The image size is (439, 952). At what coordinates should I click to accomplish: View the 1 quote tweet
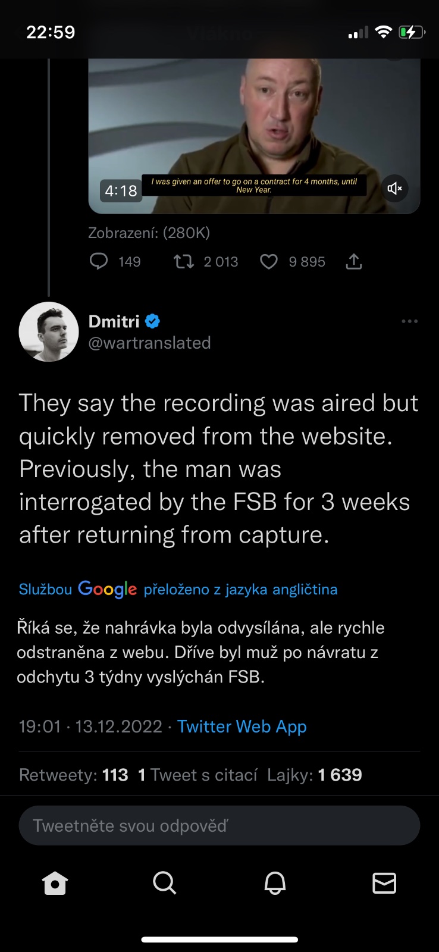point(197,775)
